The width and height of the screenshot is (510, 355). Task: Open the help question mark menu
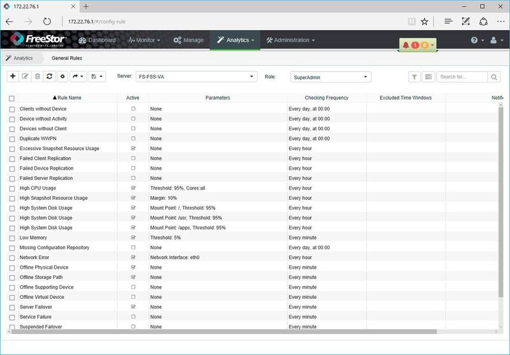coord(476,40)
